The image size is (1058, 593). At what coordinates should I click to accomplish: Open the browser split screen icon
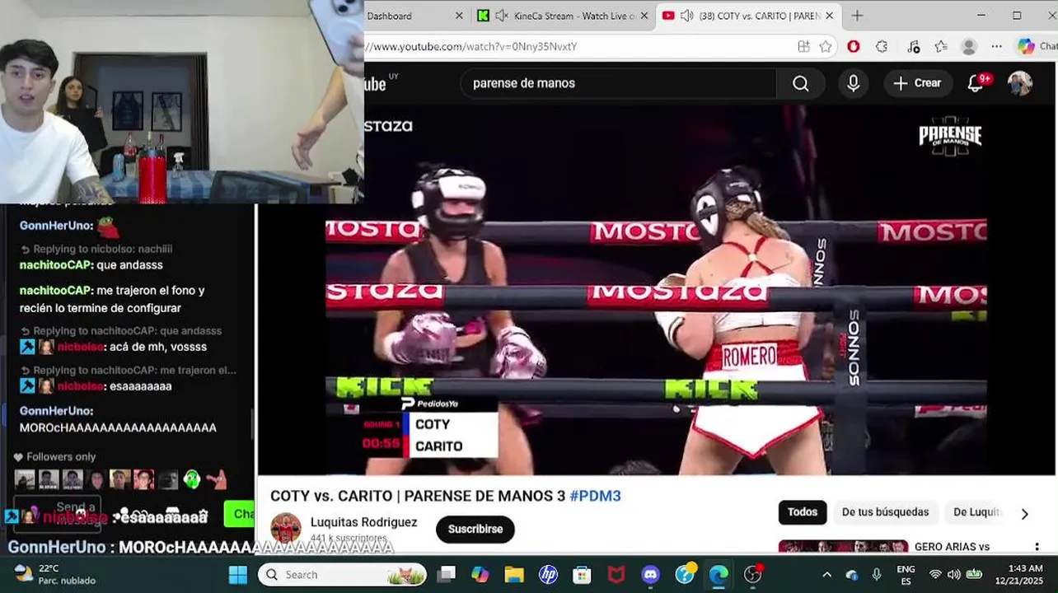click(803, 46)
